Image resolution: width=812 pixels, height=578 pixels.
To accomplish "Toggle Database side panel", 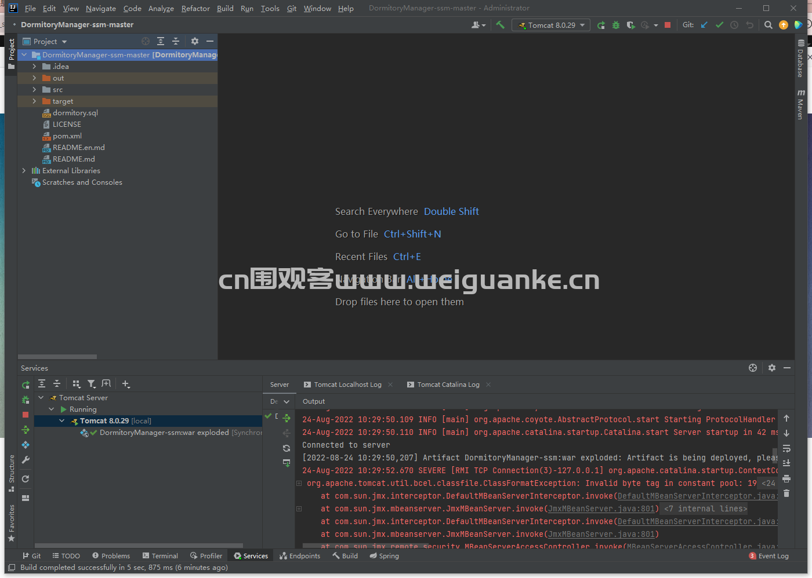I will click(x=800, y=58).
